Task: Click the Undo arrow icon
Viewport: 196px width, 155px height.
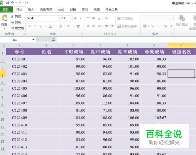Action: [12, 3]
